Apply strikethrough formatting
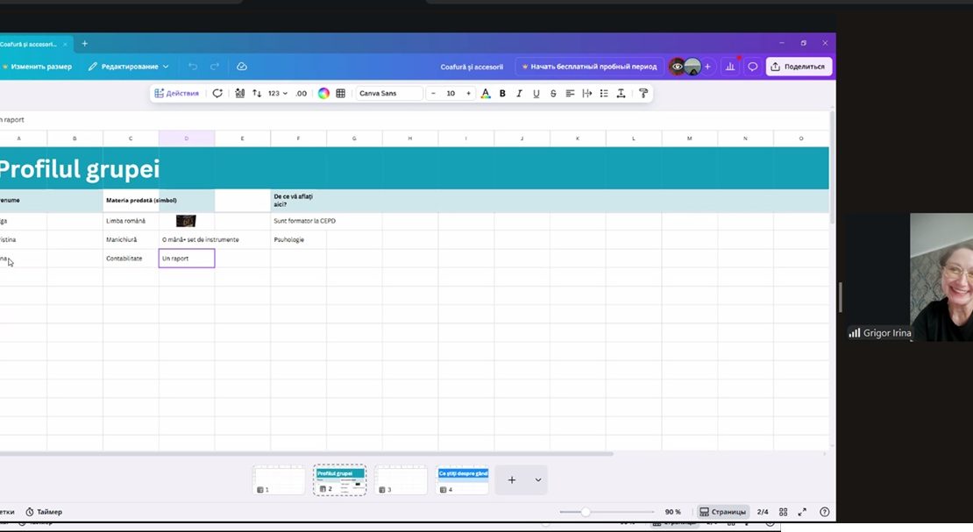This screenshot has height=532, width=973. (x=553, y=93)
